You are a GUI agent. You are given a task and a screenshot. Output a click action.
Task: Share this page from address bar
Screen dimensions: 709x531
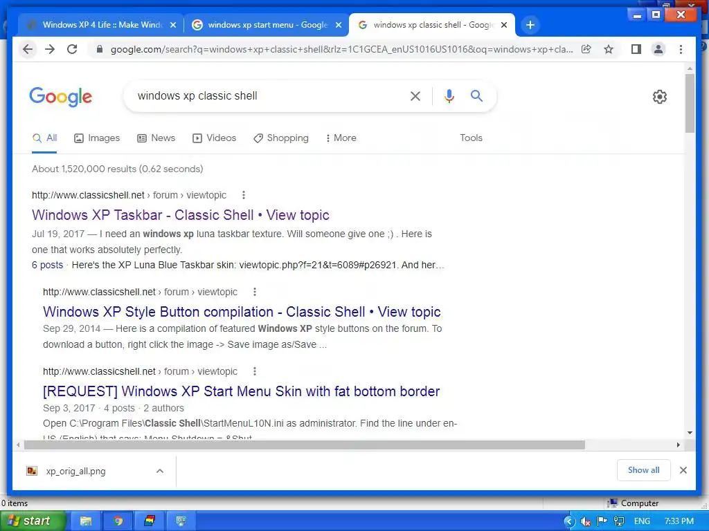586,49
